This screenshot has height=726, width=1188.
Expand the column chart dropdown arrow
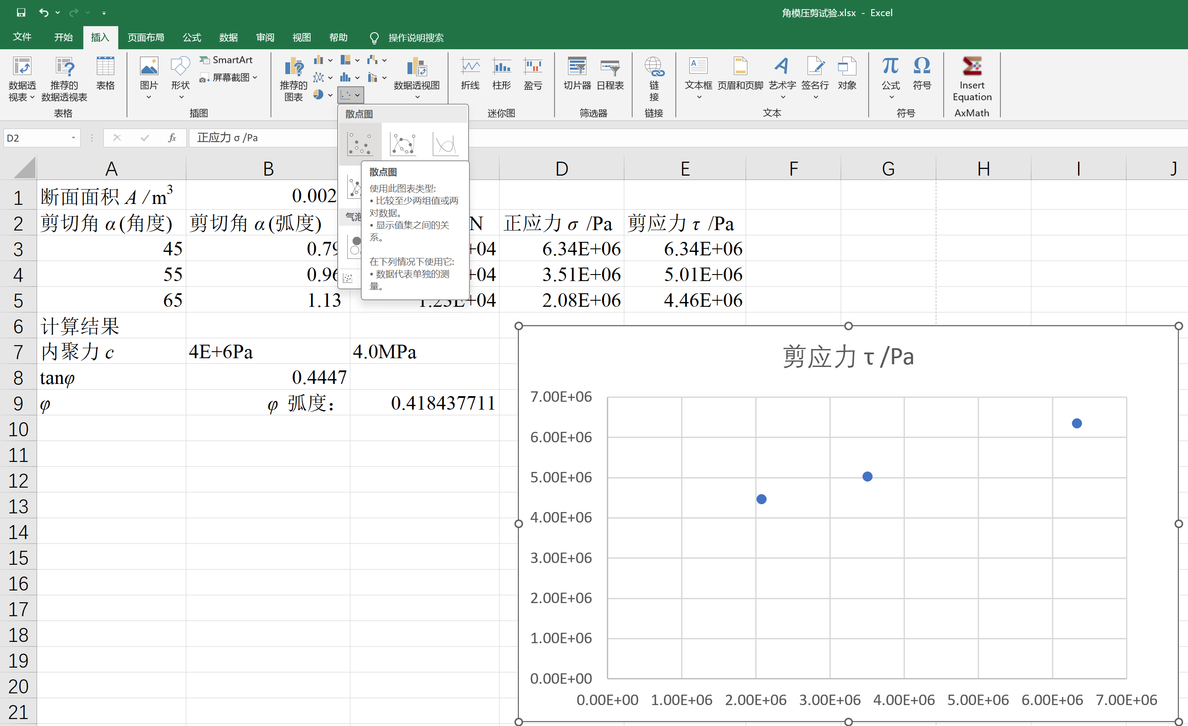pos(330,61)
